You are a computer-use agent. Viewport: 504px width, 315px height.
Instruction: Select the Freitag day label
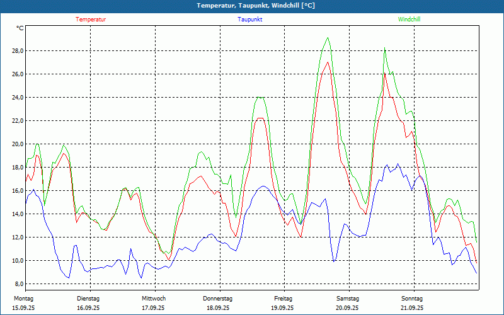click(x=283, y=299)
